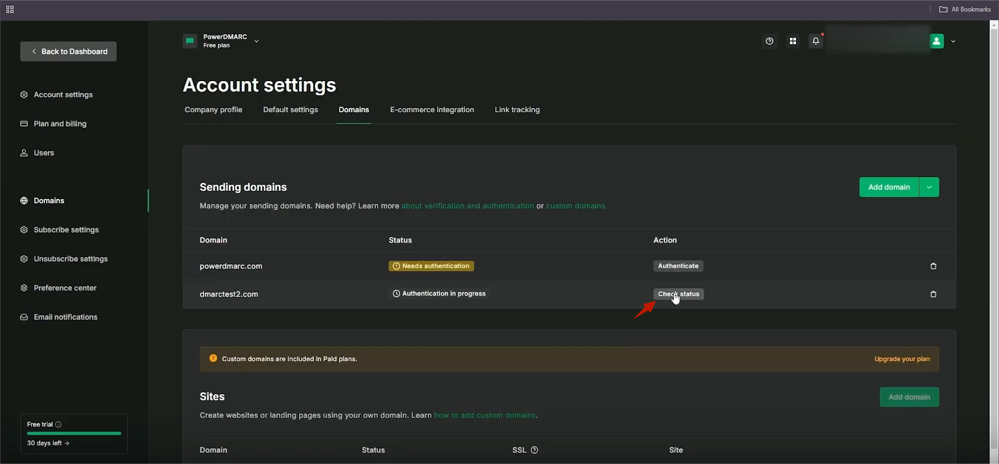Open Plan and billing in sidebar
999x464 pixels.
(x=60, y=124)
